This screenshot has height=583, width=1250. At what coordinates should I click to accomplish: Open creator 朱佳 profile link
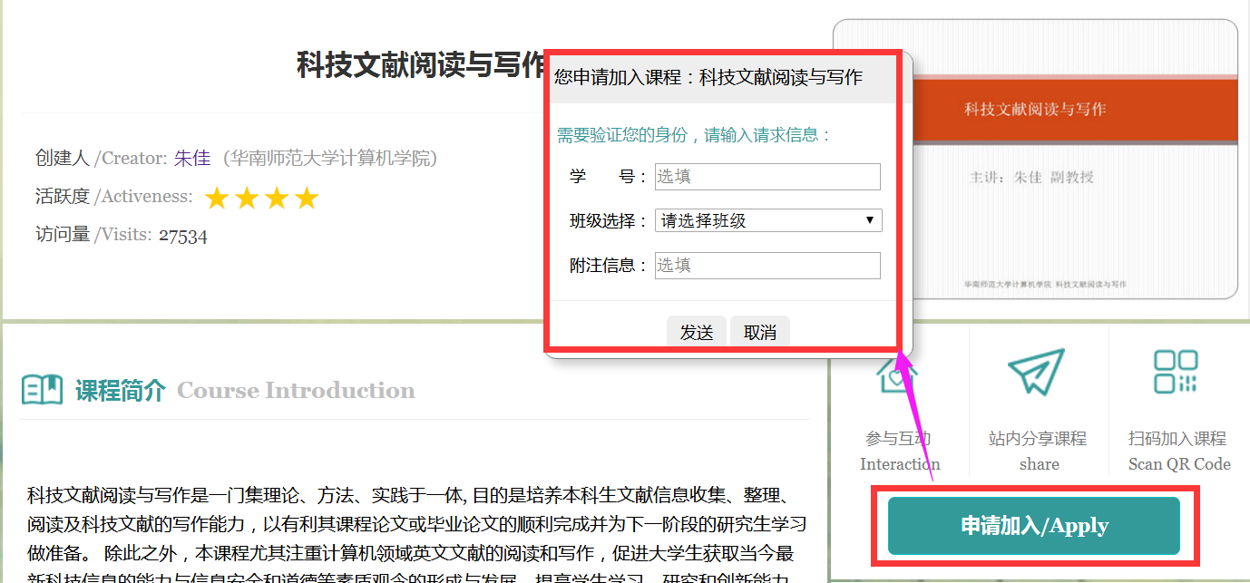pyautogui.click(x=192, y=159)
